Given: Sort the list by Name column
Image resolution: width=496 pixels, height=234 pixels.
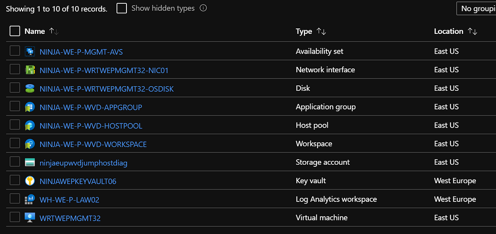Looking at the screenshot, I should coord(54,31).
